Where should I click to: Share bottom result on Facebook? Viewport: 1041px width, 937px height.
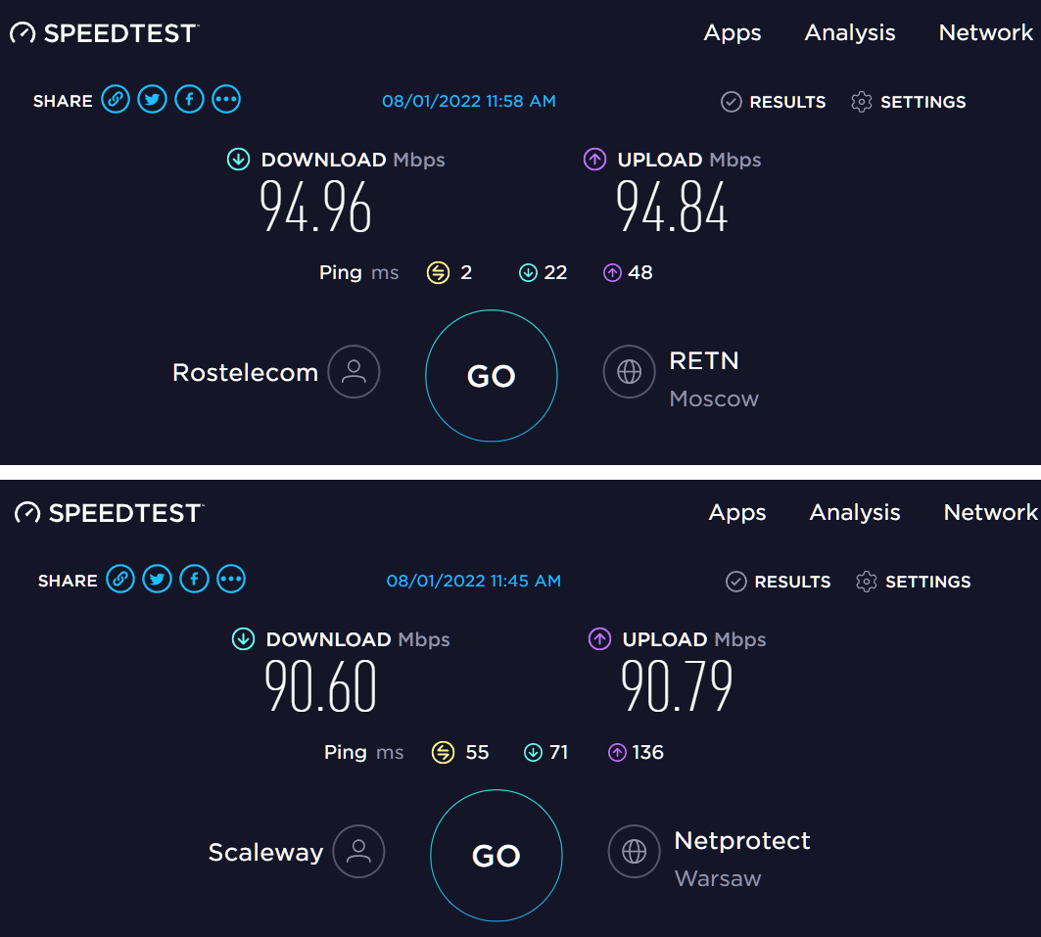tap(194, 580)
